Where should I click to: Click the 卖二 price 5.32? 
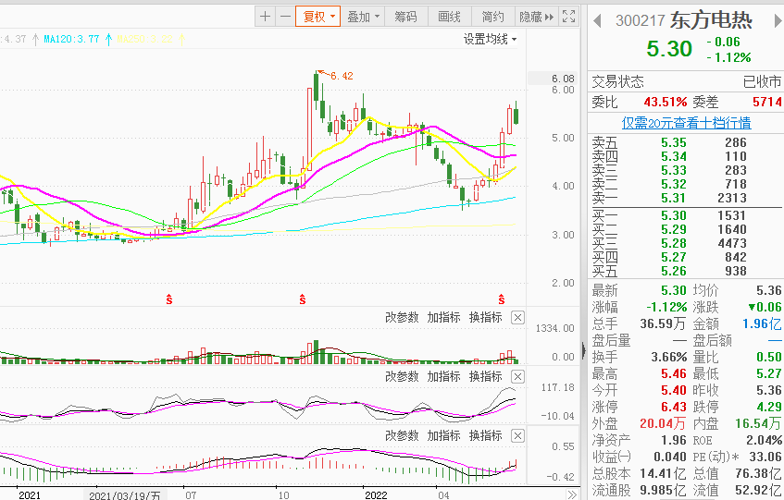674,184
